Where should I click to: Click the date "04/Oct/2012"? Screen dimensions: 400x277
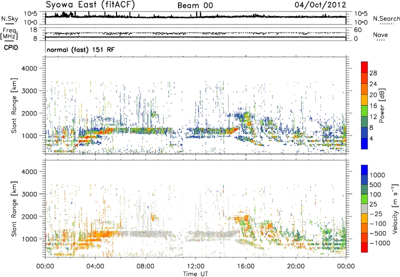coord(320,5)
